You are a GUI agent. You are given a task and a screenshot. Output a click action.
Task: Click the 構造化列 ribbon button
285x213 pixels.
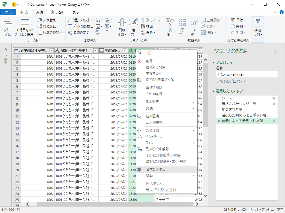tap(258, 28)
